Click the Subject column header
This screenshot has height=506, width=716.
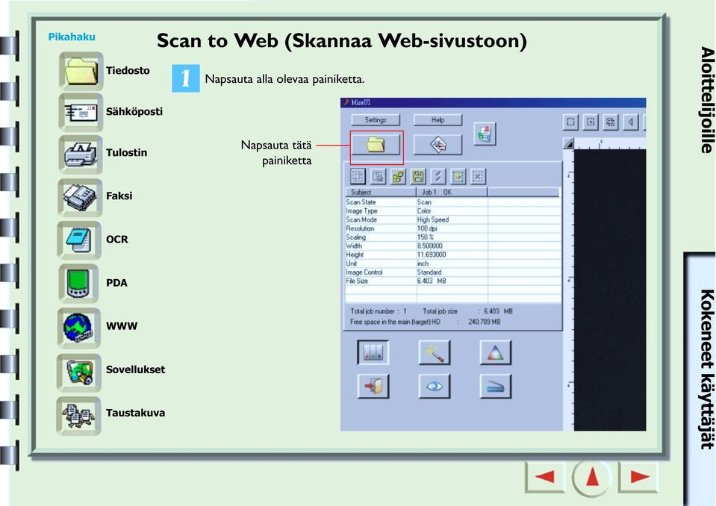[381, 192]
